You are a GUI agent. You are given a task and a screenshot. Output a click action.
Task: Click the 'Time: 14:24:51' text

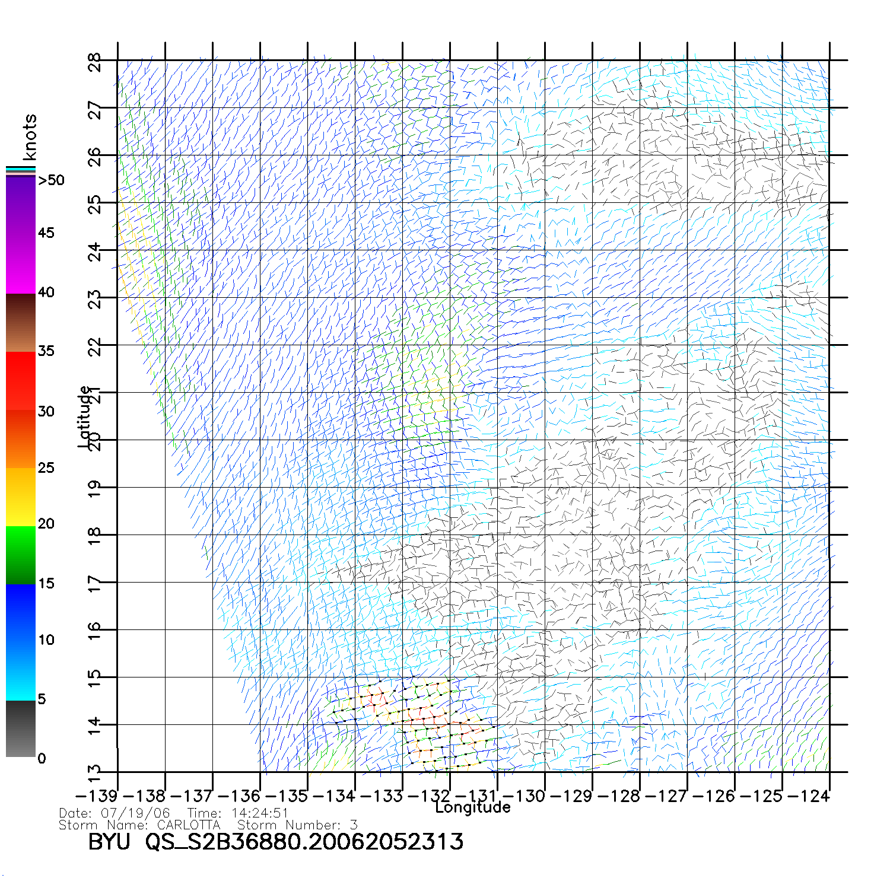click(x=238, y=813)
